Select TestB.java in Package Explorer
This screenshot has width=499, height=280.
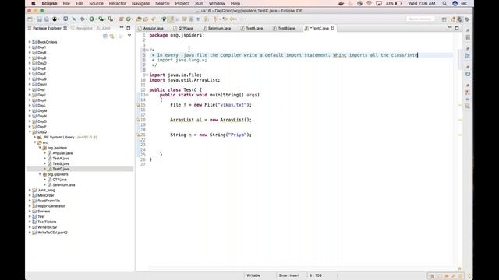pyautogui.click(x=61, y=164)
